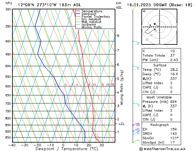The width and height of the screenshot is (195, 151).
Task: Click the date label 16.01.2025 00GMT
Action: 147,5
